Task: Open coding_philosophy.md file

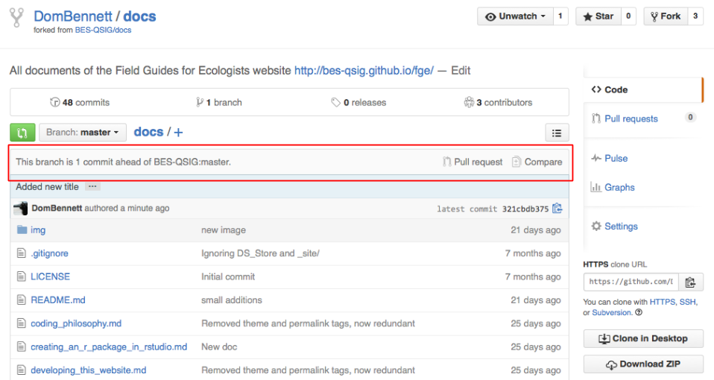Action: (x=76, y=323)
